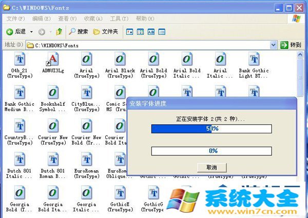Toggle the Folders (文件夹) pane button
The height and width of the screenshot is (218, 308).
pos(105,31)
